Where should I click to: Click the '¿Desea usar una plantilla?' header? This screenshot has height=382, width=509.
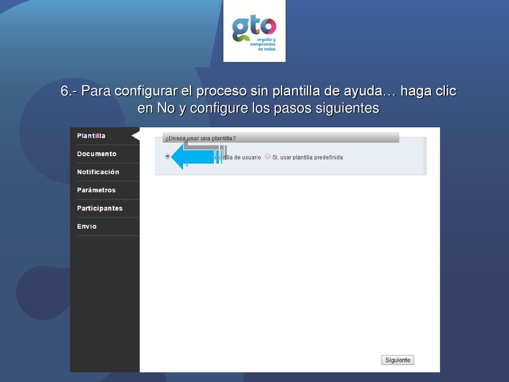(281, 138)
